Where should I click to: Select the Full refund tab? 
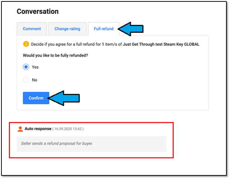(x=104, y=29)
